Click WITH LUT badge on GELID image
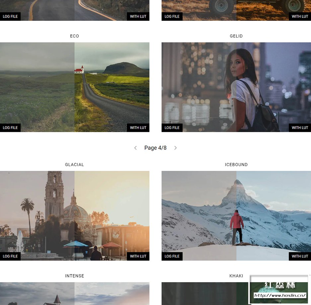Viewport: 311px width, 305px height. coord(300,128)
